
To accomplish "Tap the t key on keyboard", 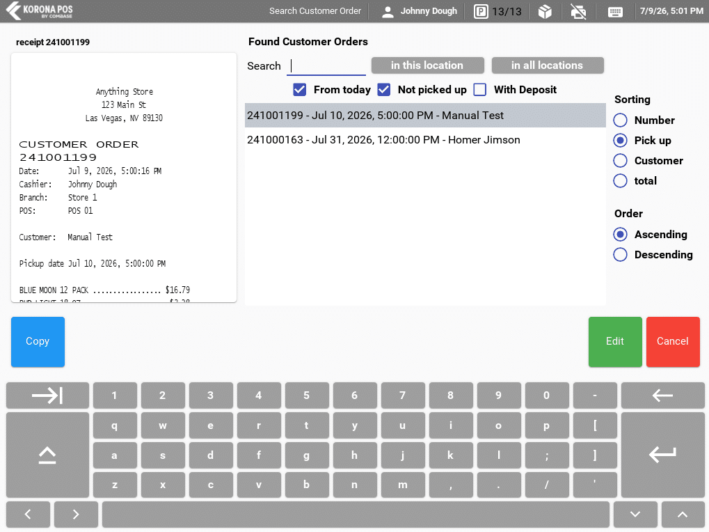I will point(307,425).
